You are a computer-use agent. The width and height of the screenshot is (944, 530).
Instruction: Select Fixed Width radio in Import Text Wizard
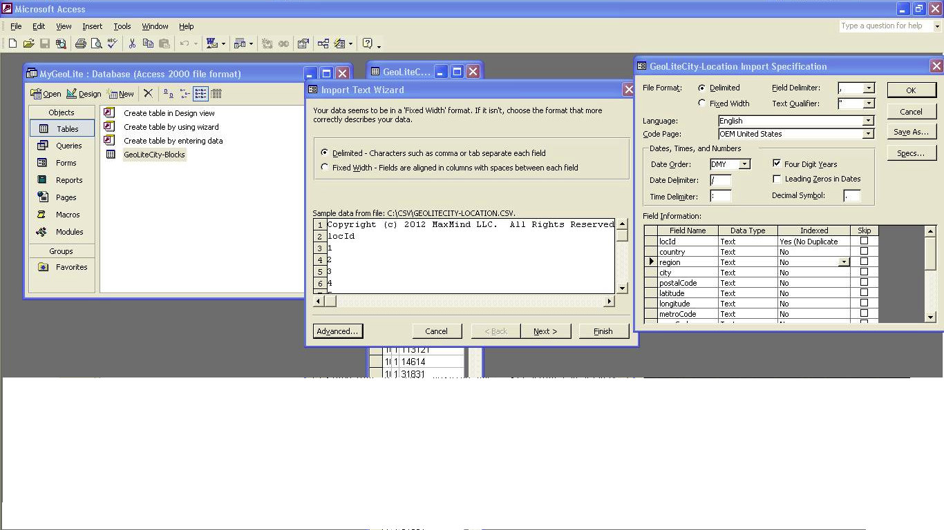click(325, 167)
